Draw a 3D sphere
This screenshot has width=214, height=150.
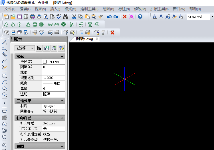pos(41,24)
